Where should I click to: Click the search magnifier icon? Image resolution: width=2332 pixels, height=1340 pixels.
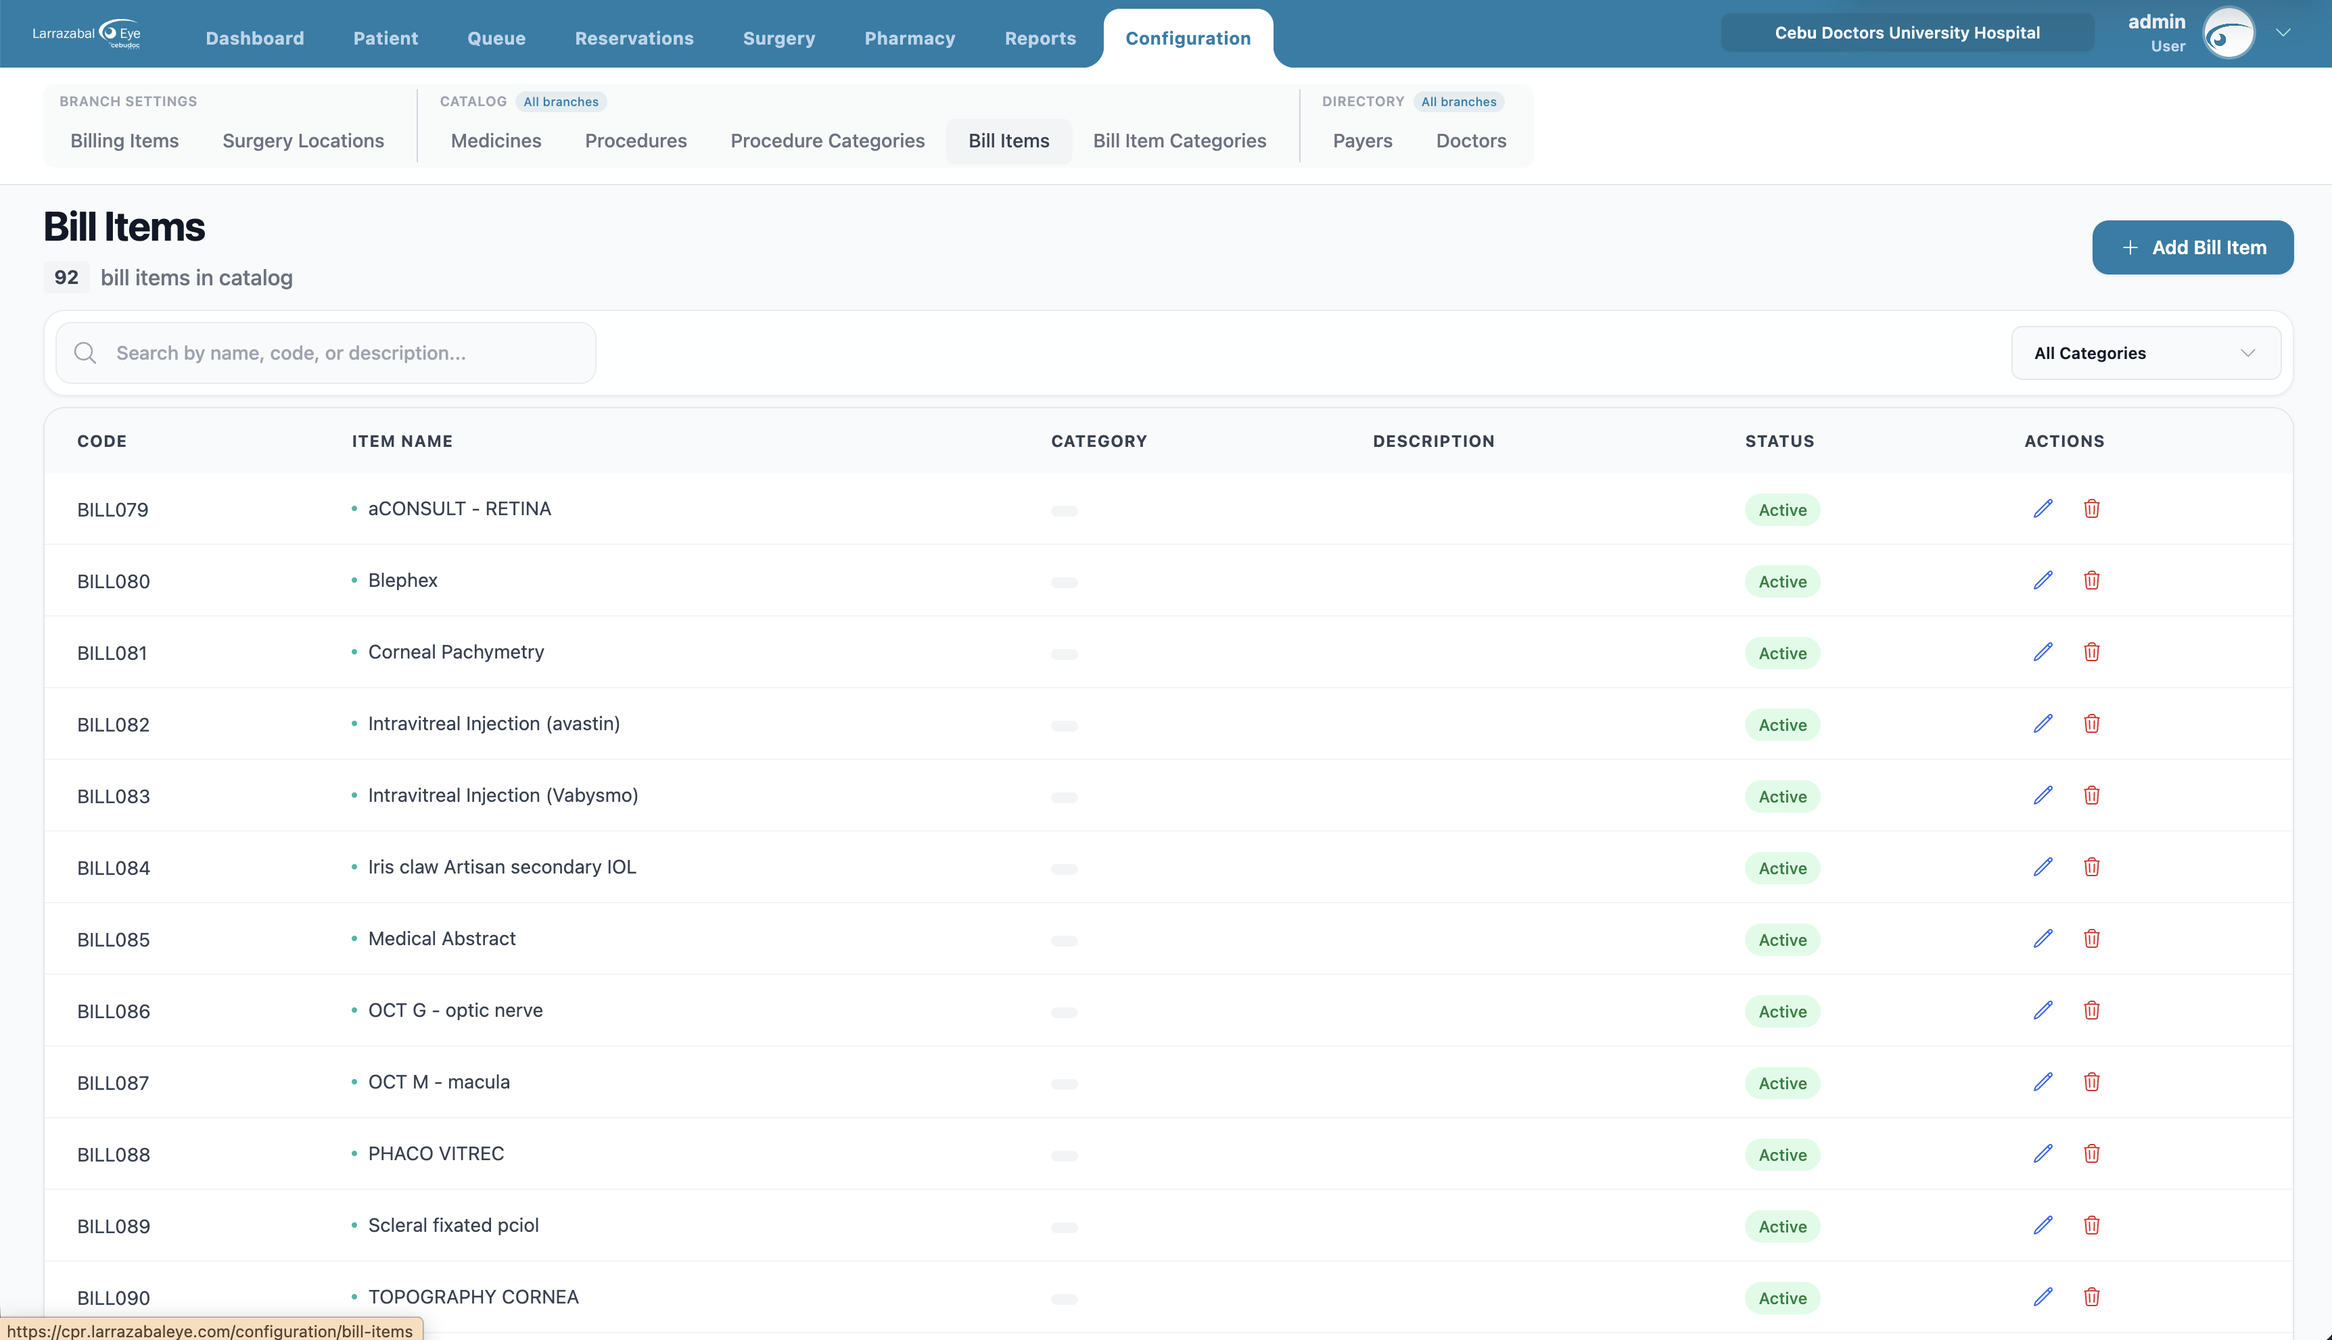pos(86,354)
